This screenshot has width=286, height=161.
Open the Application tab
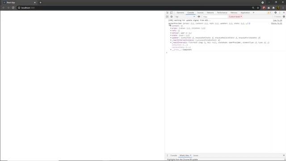245,13
